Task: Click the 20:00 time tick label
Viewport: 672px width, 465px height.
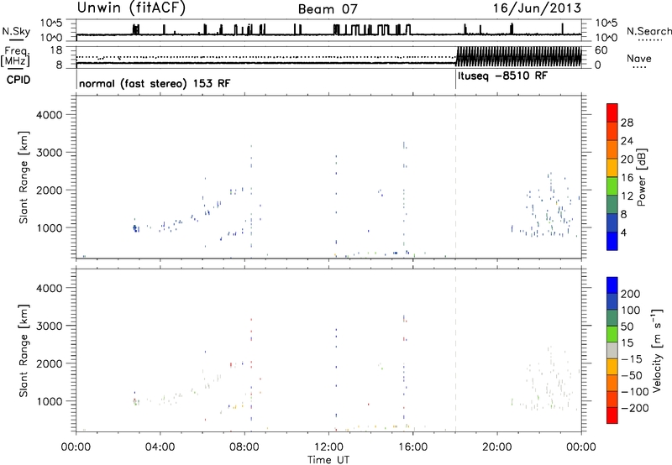Action: point(496,447)
